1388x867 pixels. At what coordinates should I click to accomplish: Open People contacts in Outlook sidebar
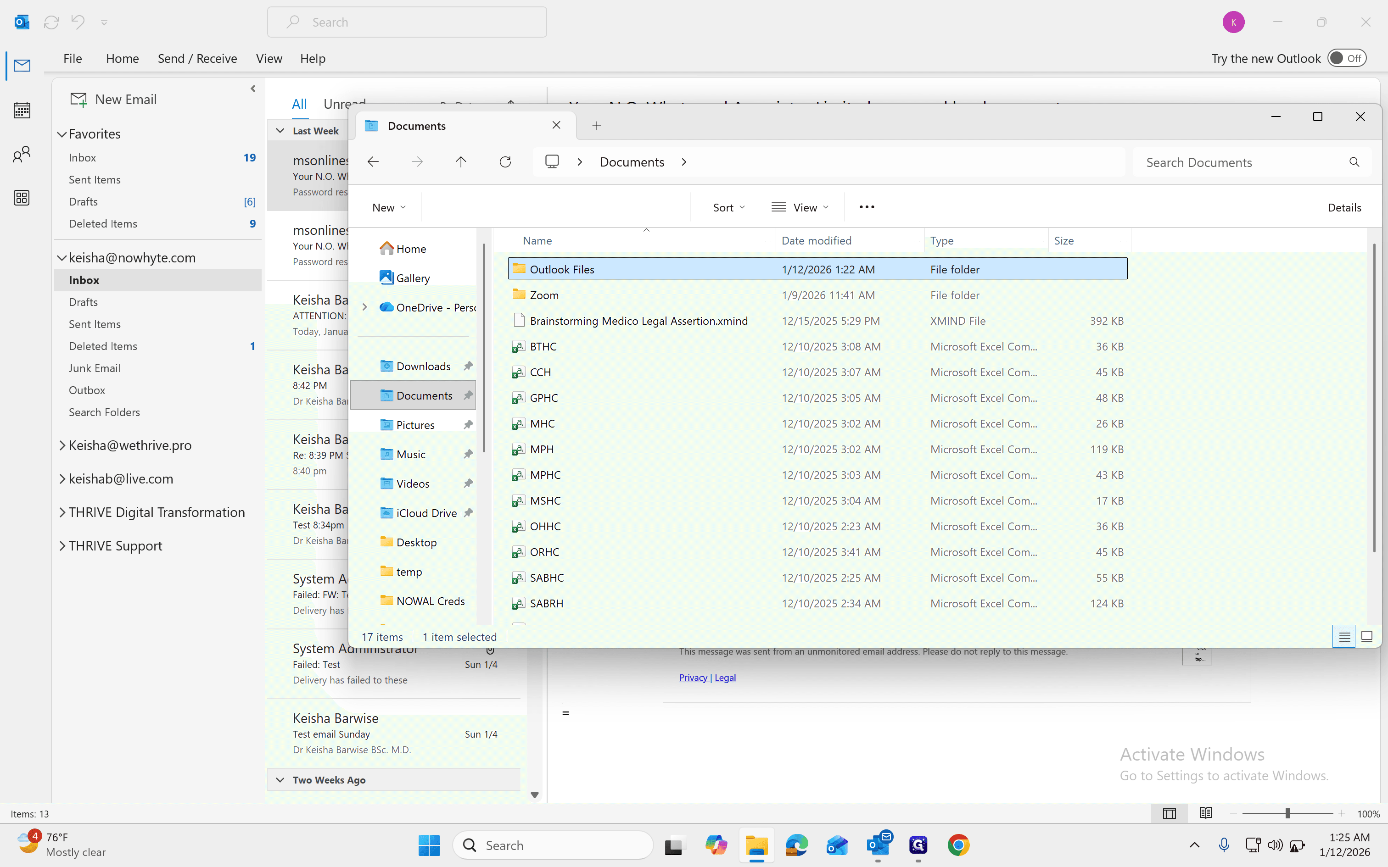pos(22,154)
